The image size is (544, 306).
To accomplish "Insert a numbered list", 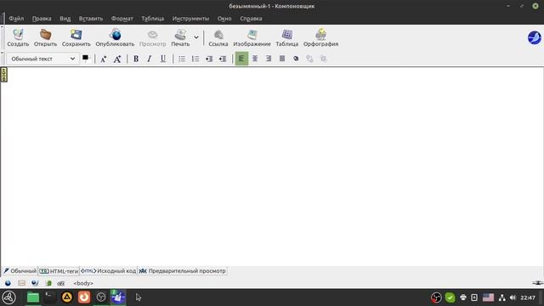I will (x=195, y=59).
